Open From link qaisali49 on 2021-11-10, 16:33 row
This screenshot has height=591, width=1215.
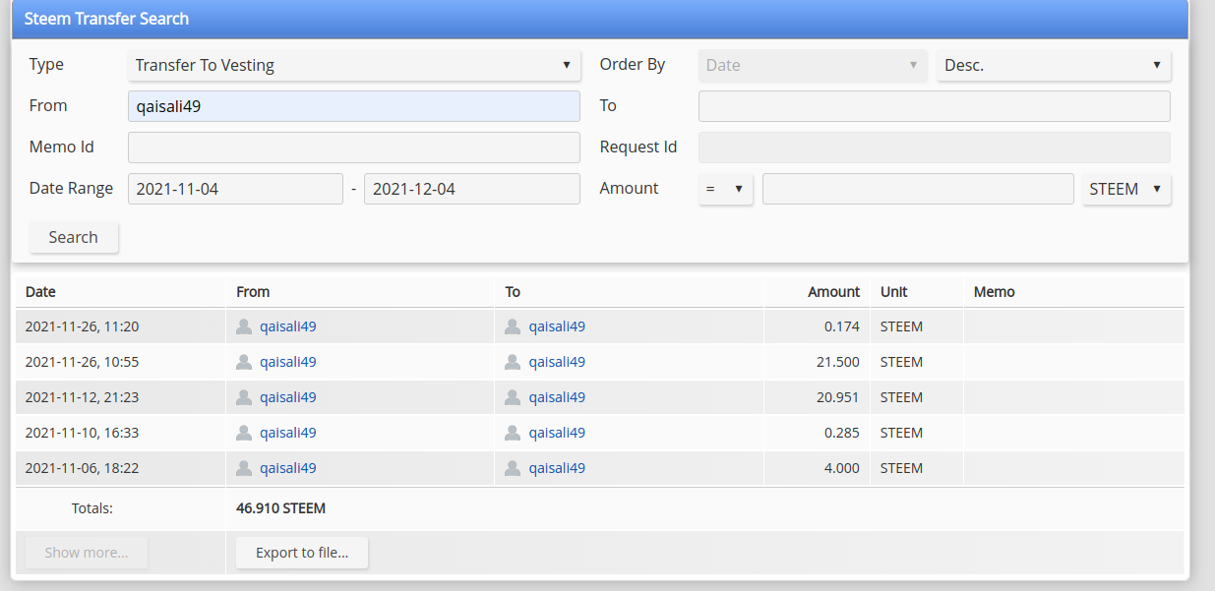(x=288, y=433)
